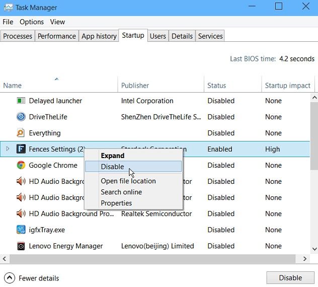Maximize the Task Manager window
This screenshot has width=318, height=287.
pyautogui.click(x=279, y=6)
